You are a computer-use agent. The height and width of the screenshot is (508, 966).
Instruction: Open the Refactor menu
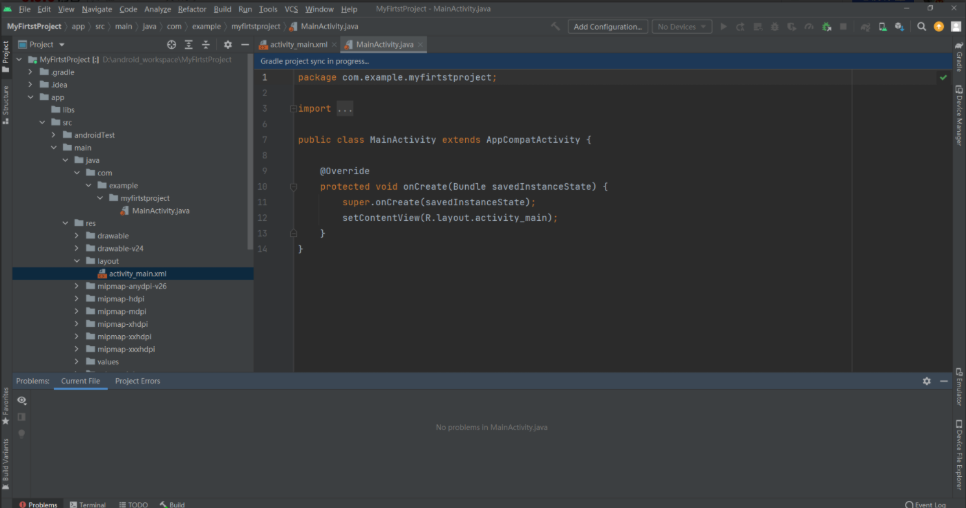click(x=192, y=9)
